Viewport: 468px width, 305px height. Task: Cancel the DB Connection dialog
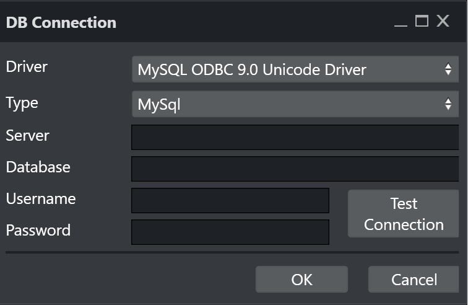pyautogui.click(x=414, y=280)
